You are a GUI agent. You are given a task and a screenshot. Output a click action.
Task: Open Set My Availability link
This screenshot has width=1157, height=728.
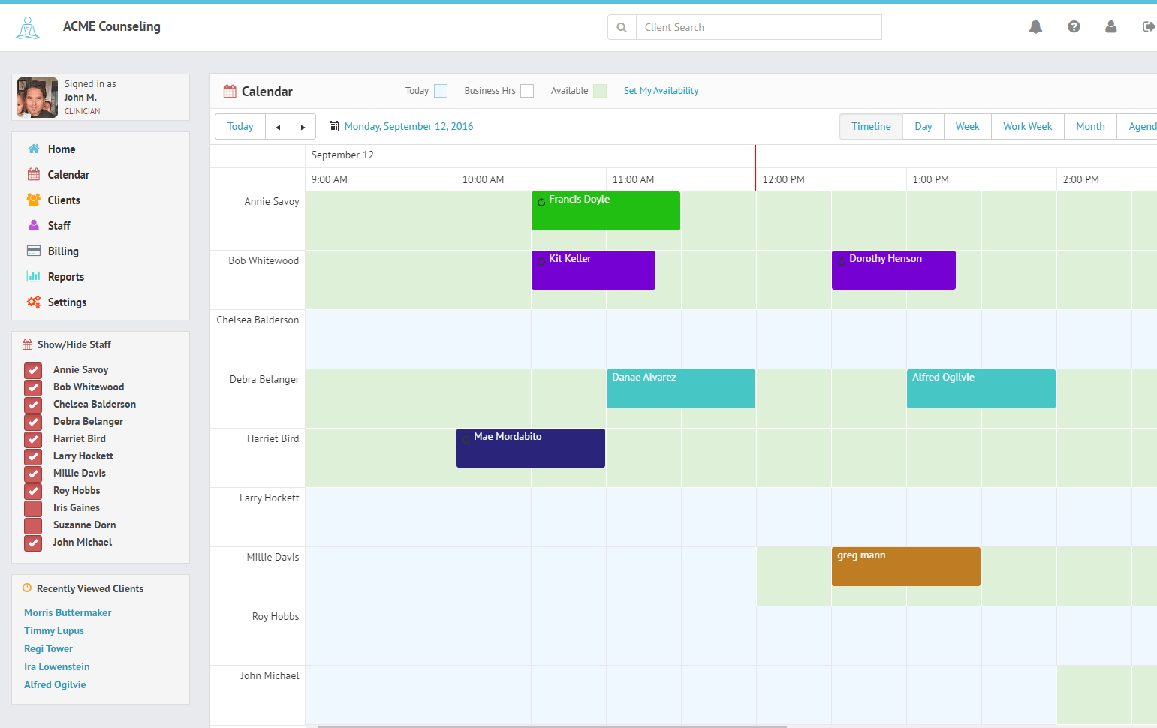661,91
